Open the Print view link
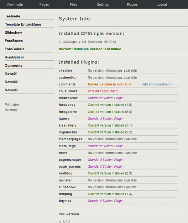This screenshot has height=223, width=188. click(12, 104)
